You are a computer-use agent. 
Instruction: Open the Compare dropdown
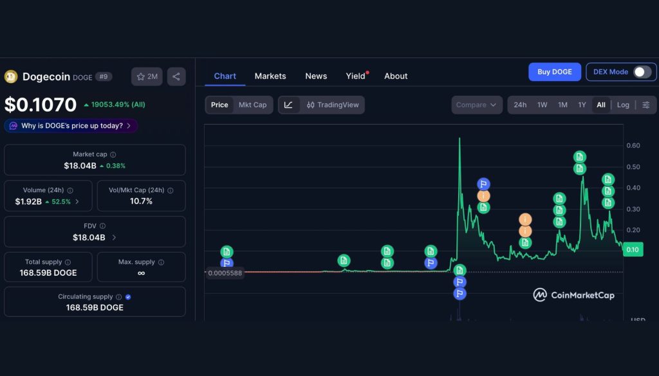tap(476, 104)
